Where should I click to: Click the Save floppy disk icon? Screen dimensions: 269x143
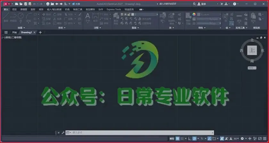[x=25, y=4]
